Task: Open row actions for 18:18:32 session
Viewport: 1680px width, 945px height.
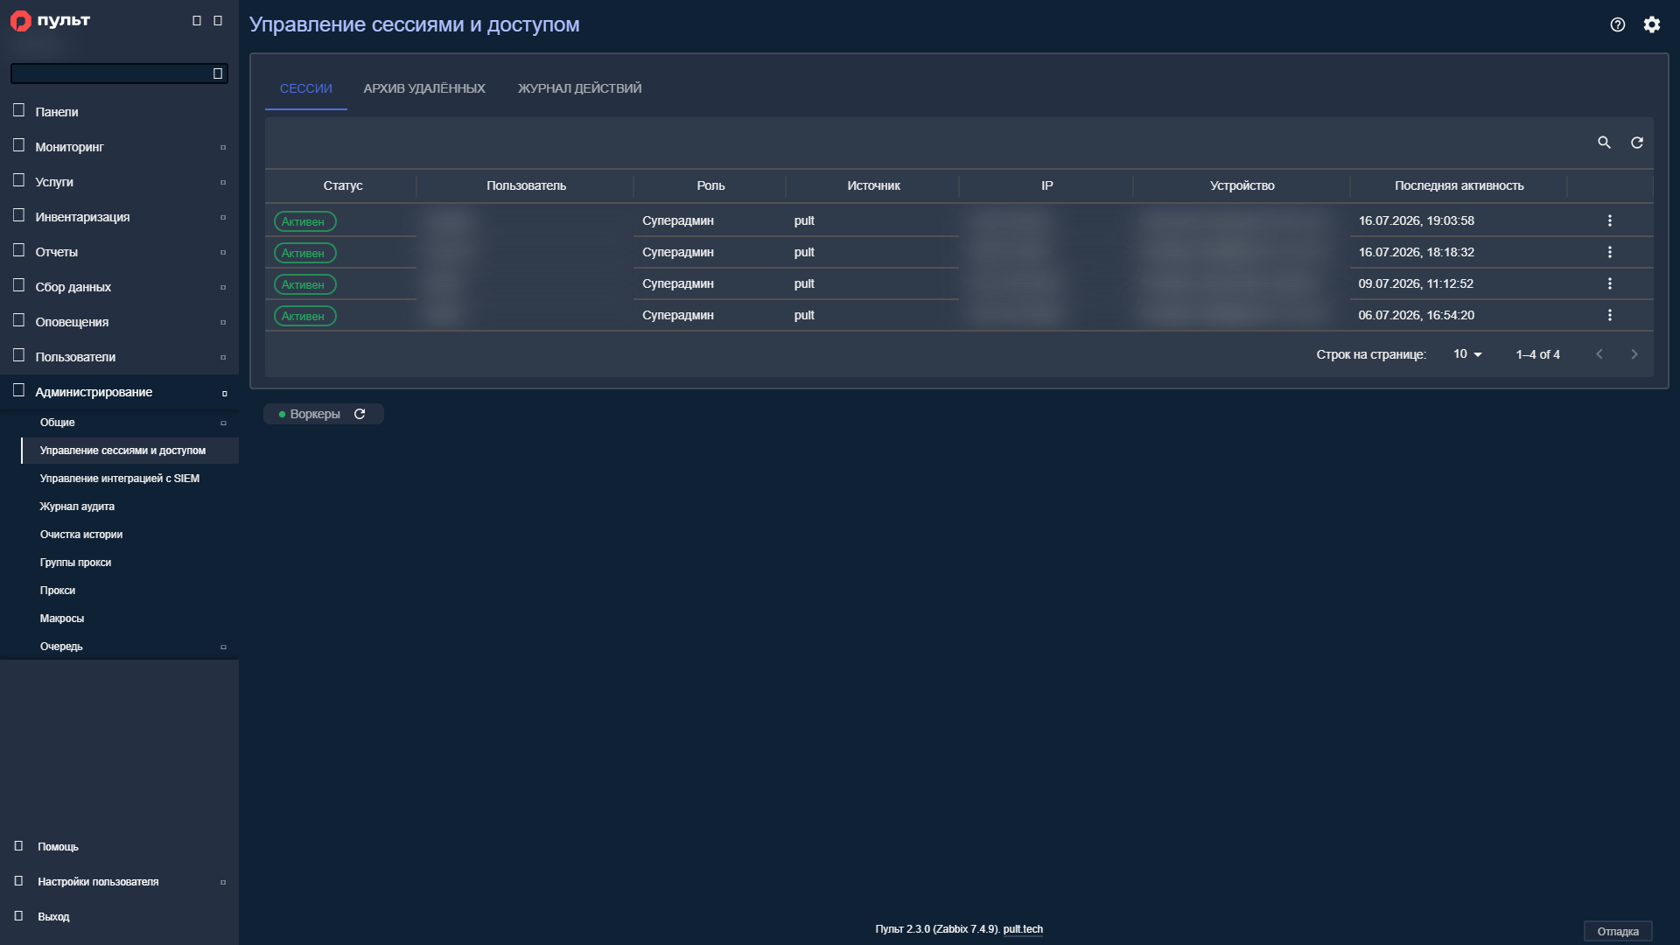Action: 1610,252
